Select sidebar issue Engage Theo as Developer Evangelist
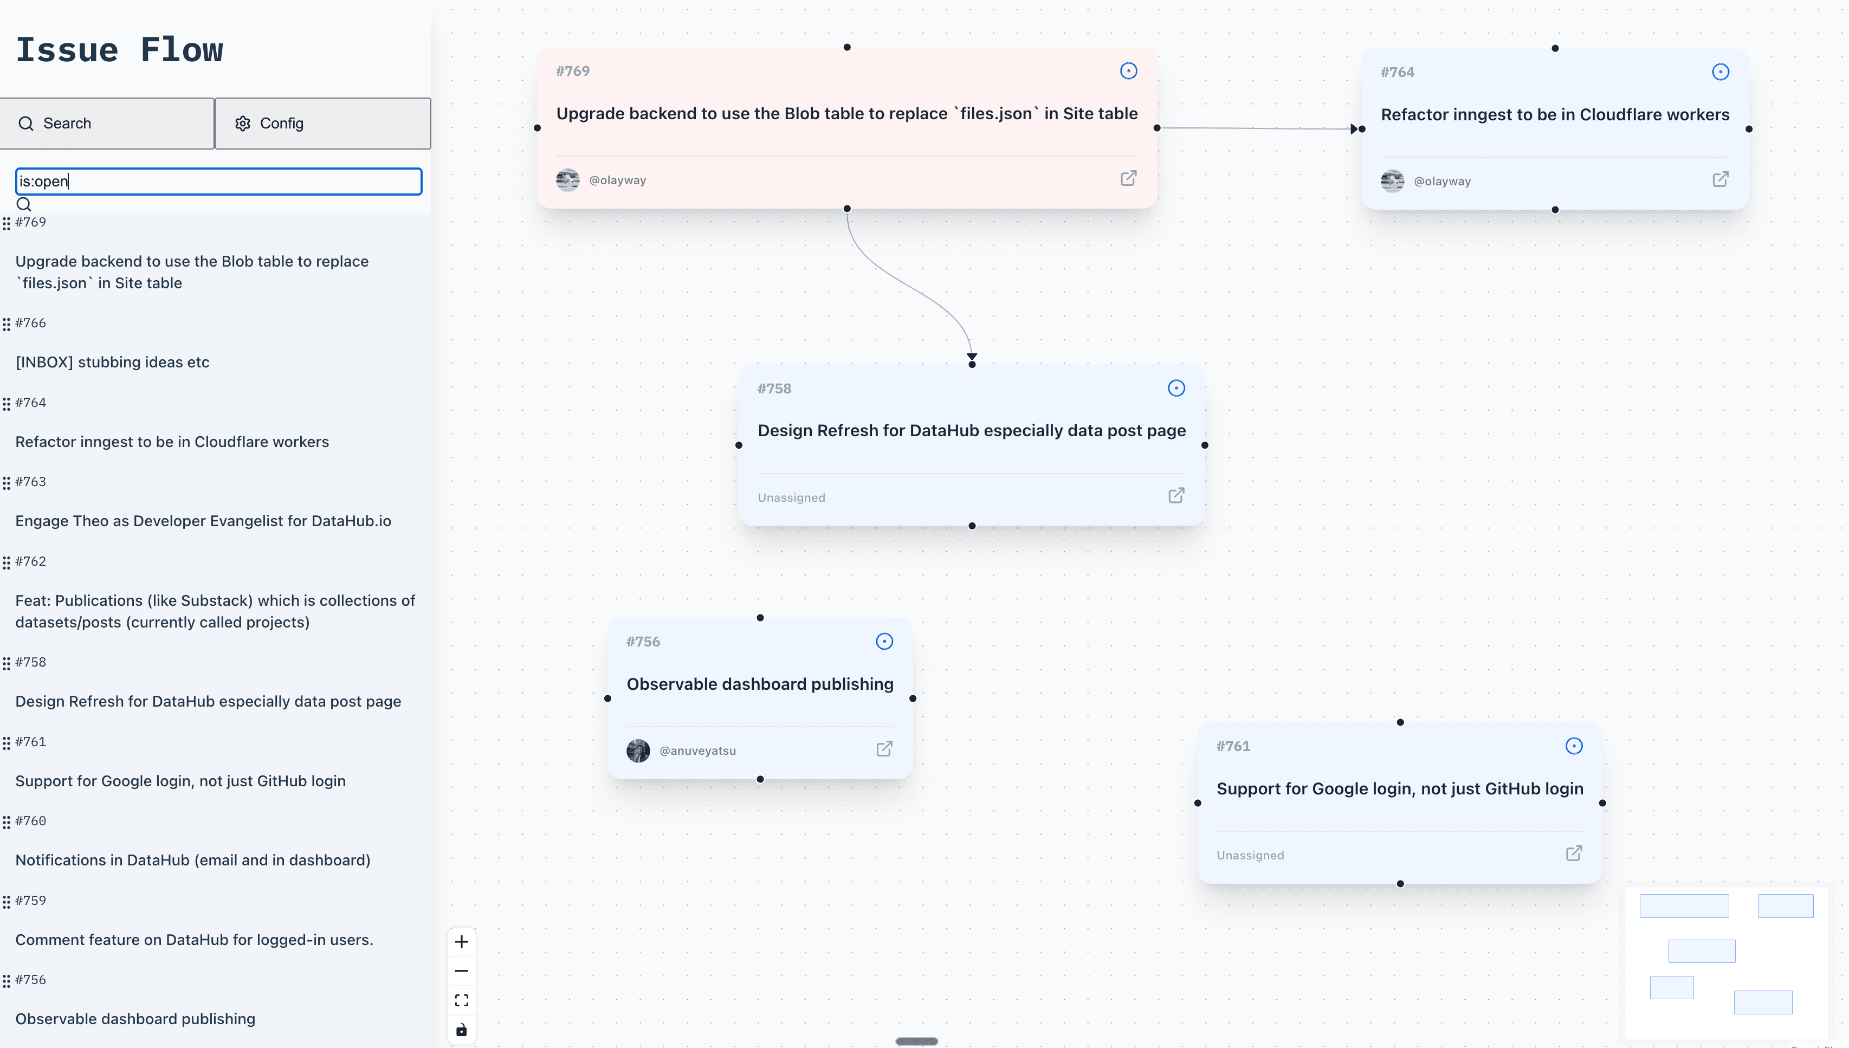This screenshot has height=1048, width=1849. pos(203,520)
